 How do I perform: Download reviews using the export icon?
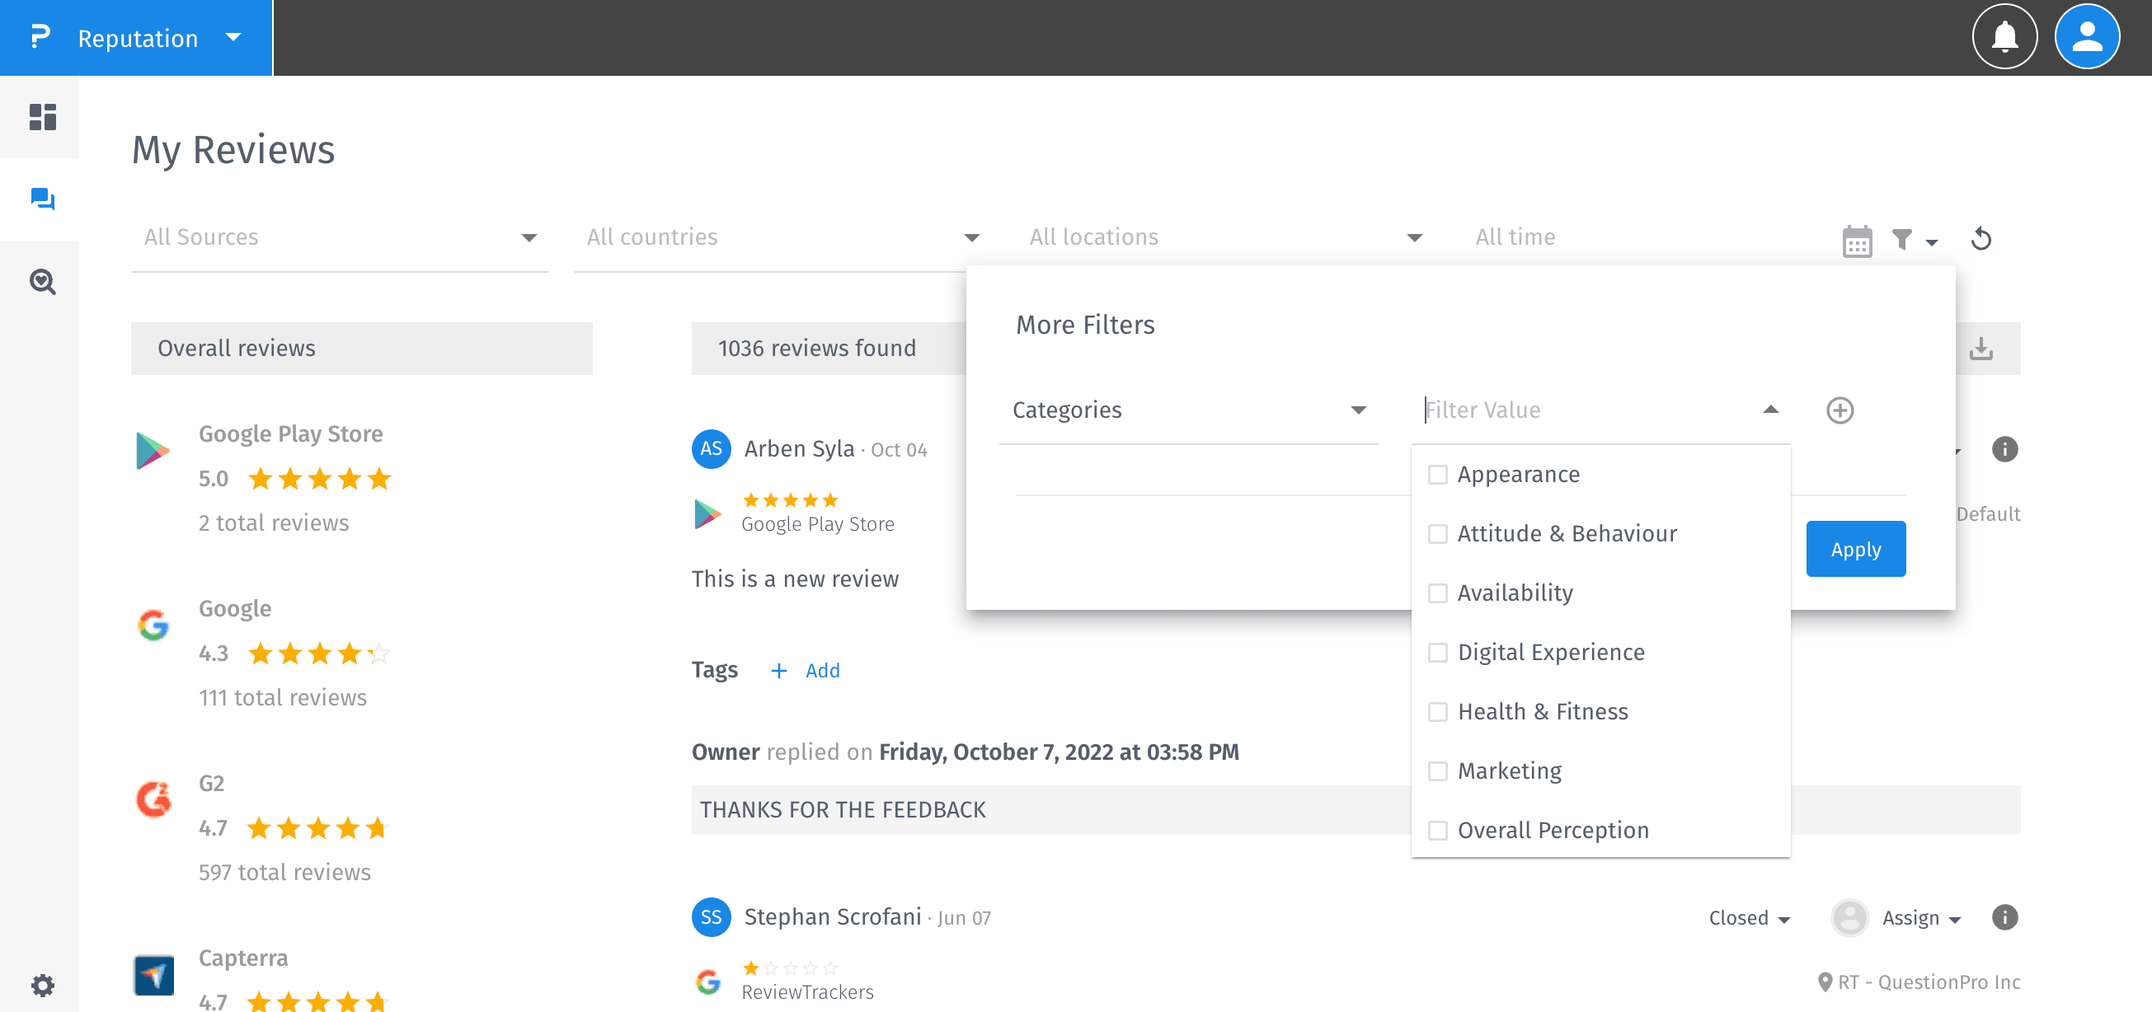coord(1980,349)
